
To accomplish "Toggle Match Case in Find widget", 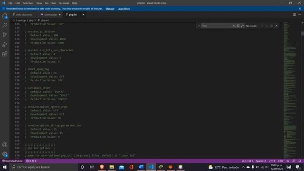I will (234, 26).
